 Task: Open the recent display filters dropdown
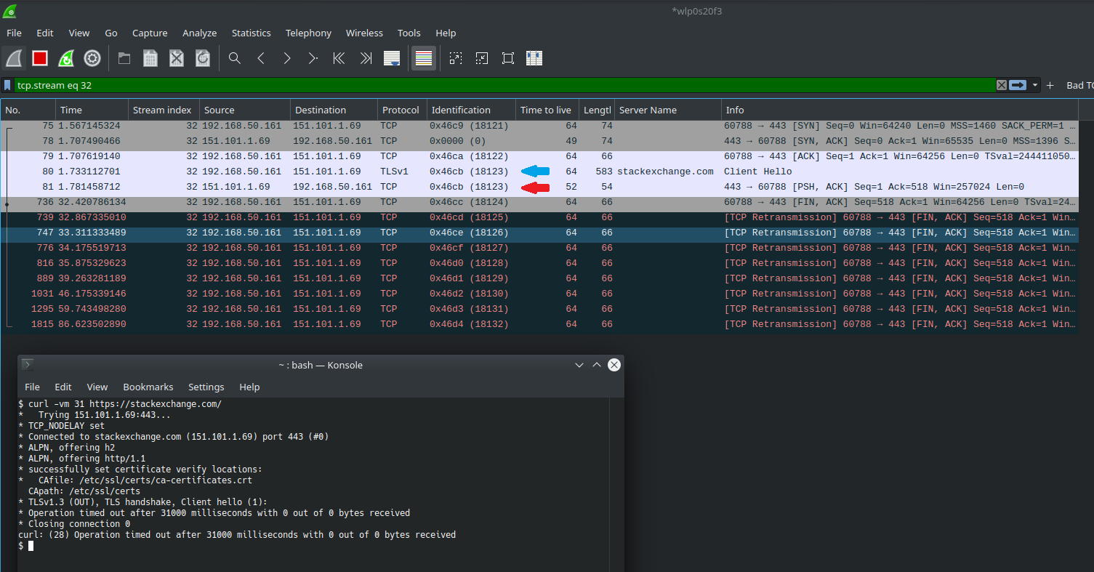click(x=1035, y=85)
